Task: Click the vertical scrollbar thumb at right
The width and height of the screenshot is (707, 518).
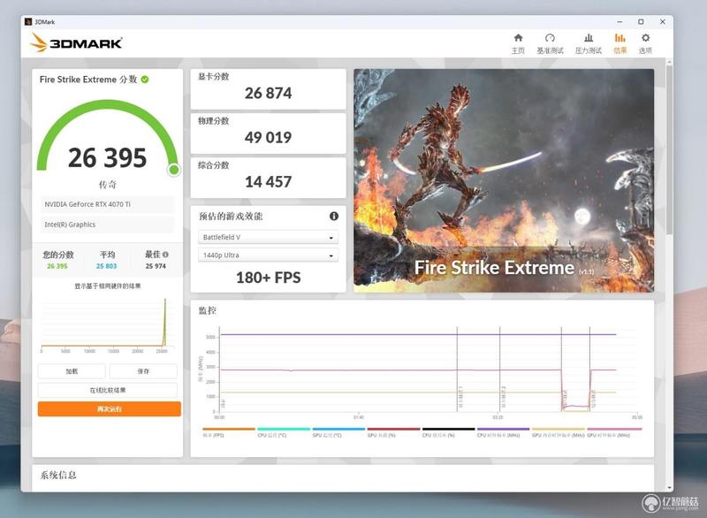Action: point(669,149)
